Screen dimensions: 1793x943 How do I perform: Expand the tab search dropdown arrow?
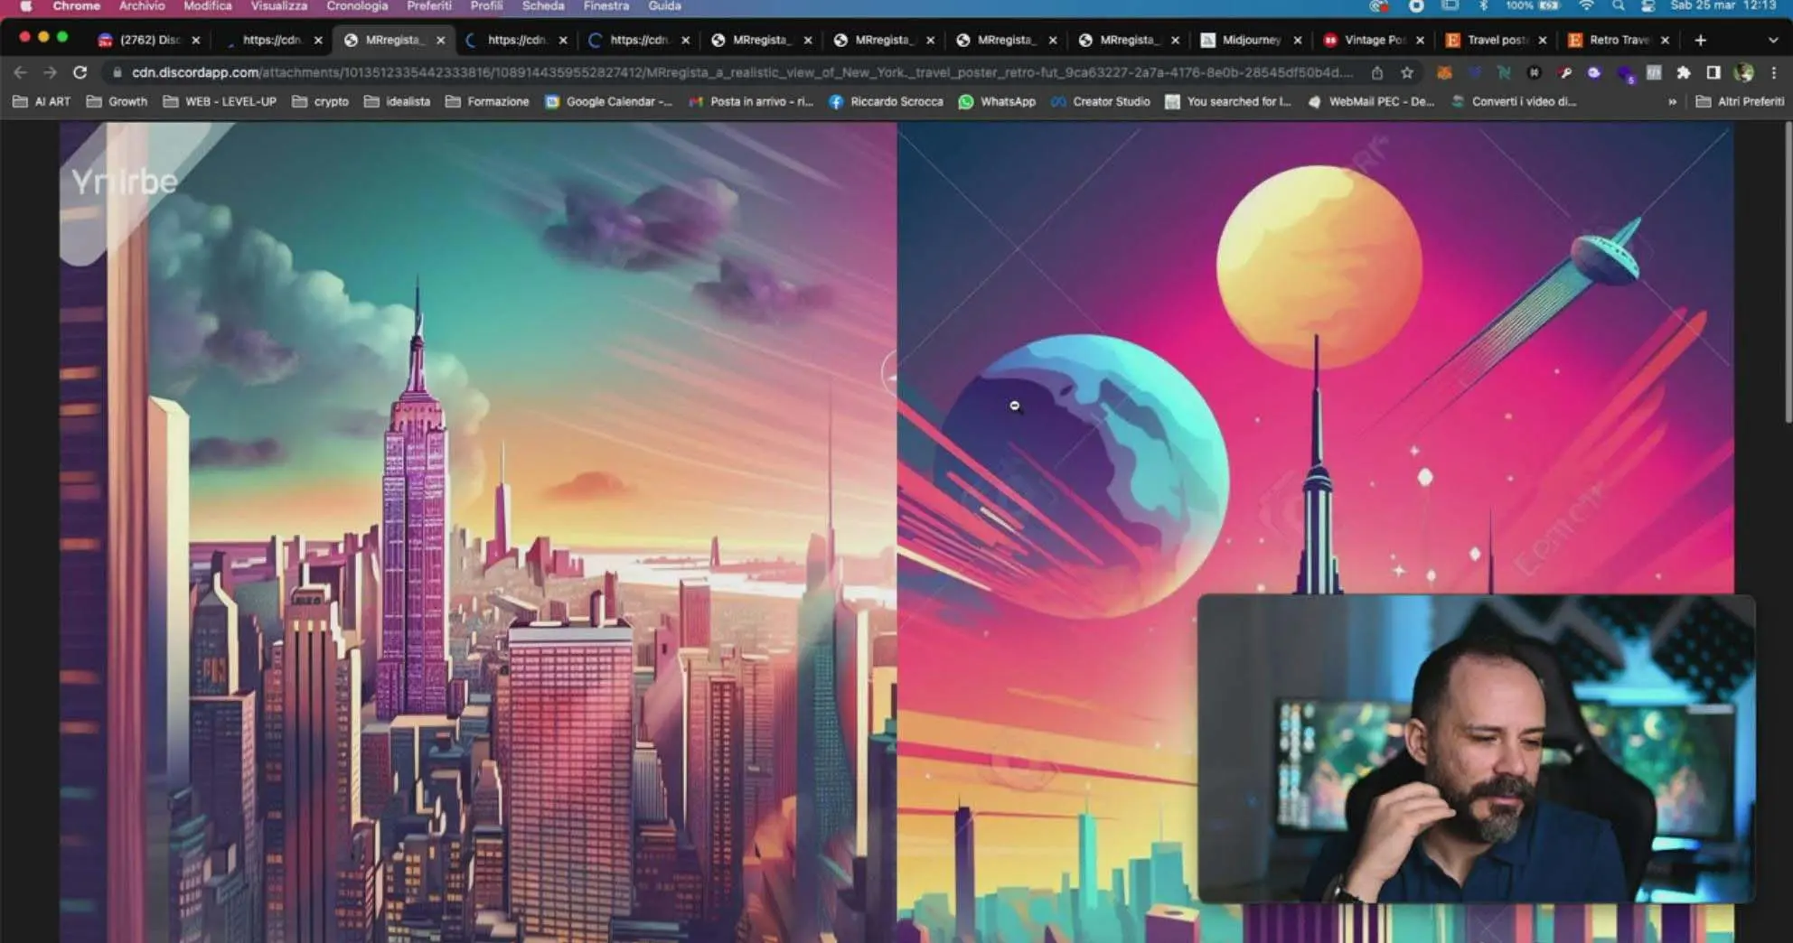point(1772,40)
